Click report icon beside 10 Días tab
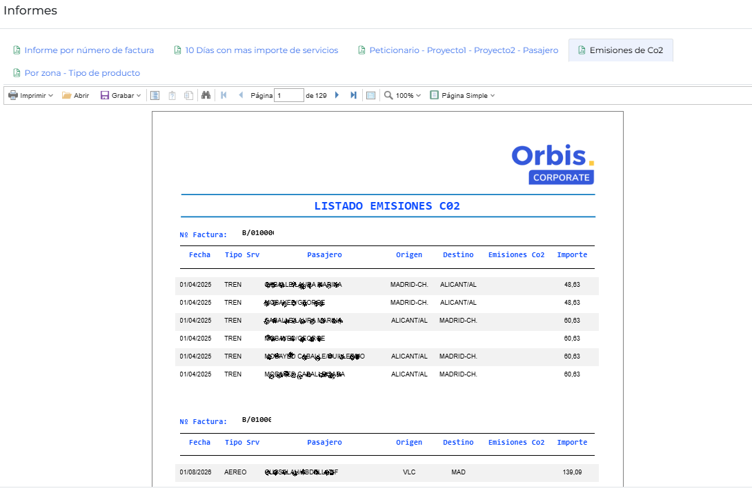This screenshot has height=493, width=752. [x=177, y=50]
